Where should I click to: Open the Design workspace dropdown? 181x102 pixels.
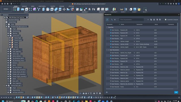6,9
